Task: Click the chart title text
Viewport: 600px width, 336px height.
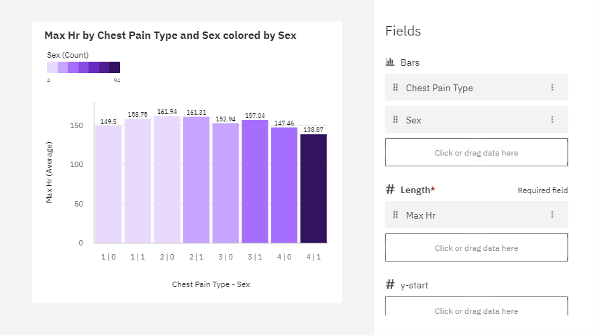Action: click(x=170, y=35)
